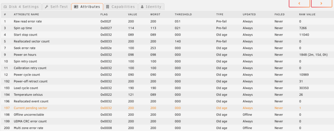The width and height of the screenshot is (334, 131).
Task: Click the ID card icon on Attributes tab
Action: click(x=76, y=7)
